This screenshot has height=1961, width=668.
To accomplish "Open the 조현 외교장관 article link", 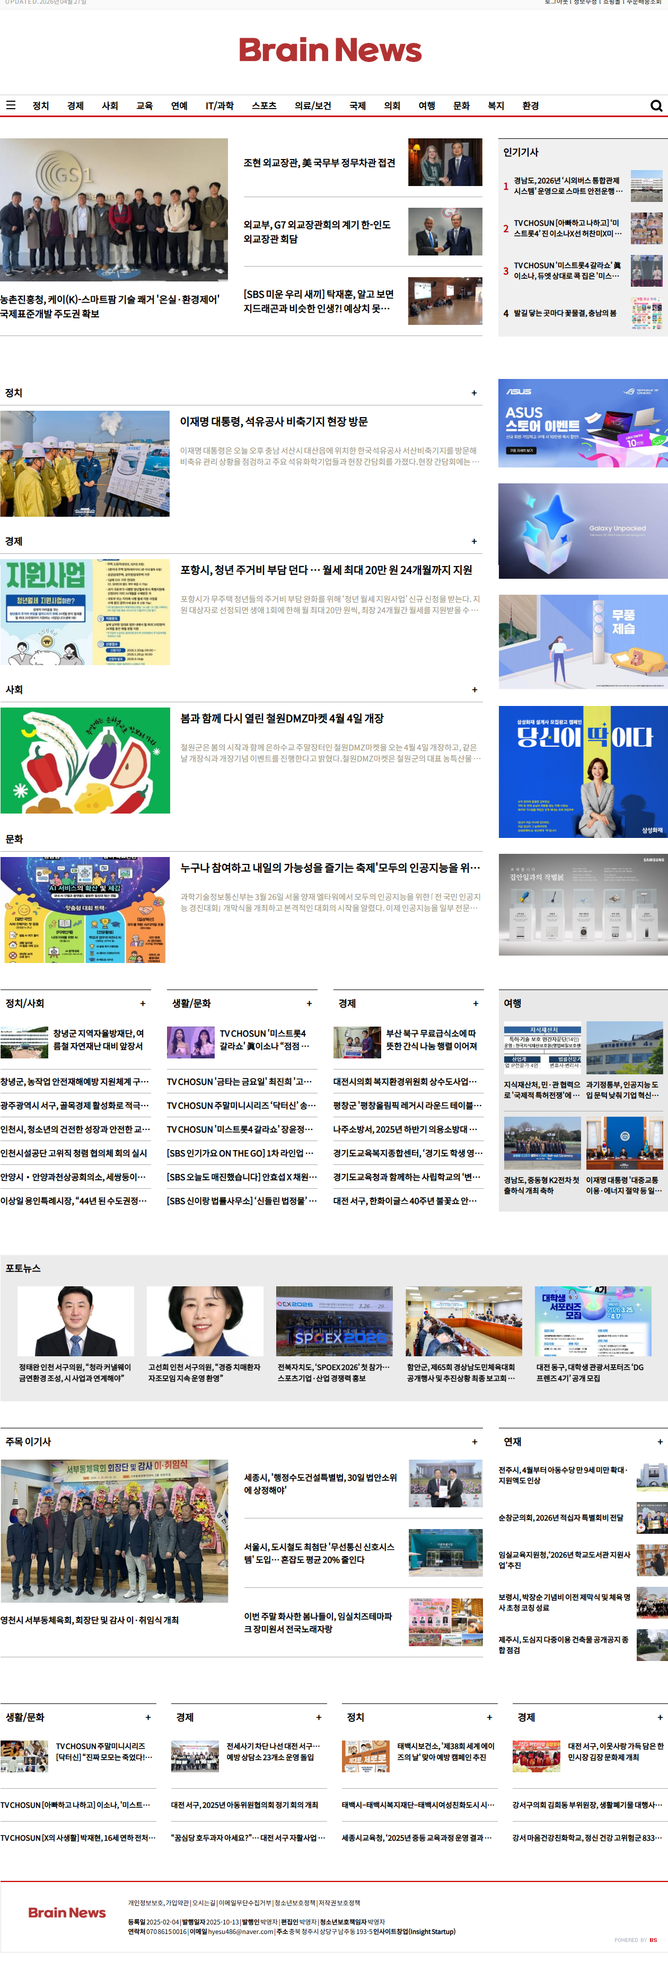I will point(319,162).
